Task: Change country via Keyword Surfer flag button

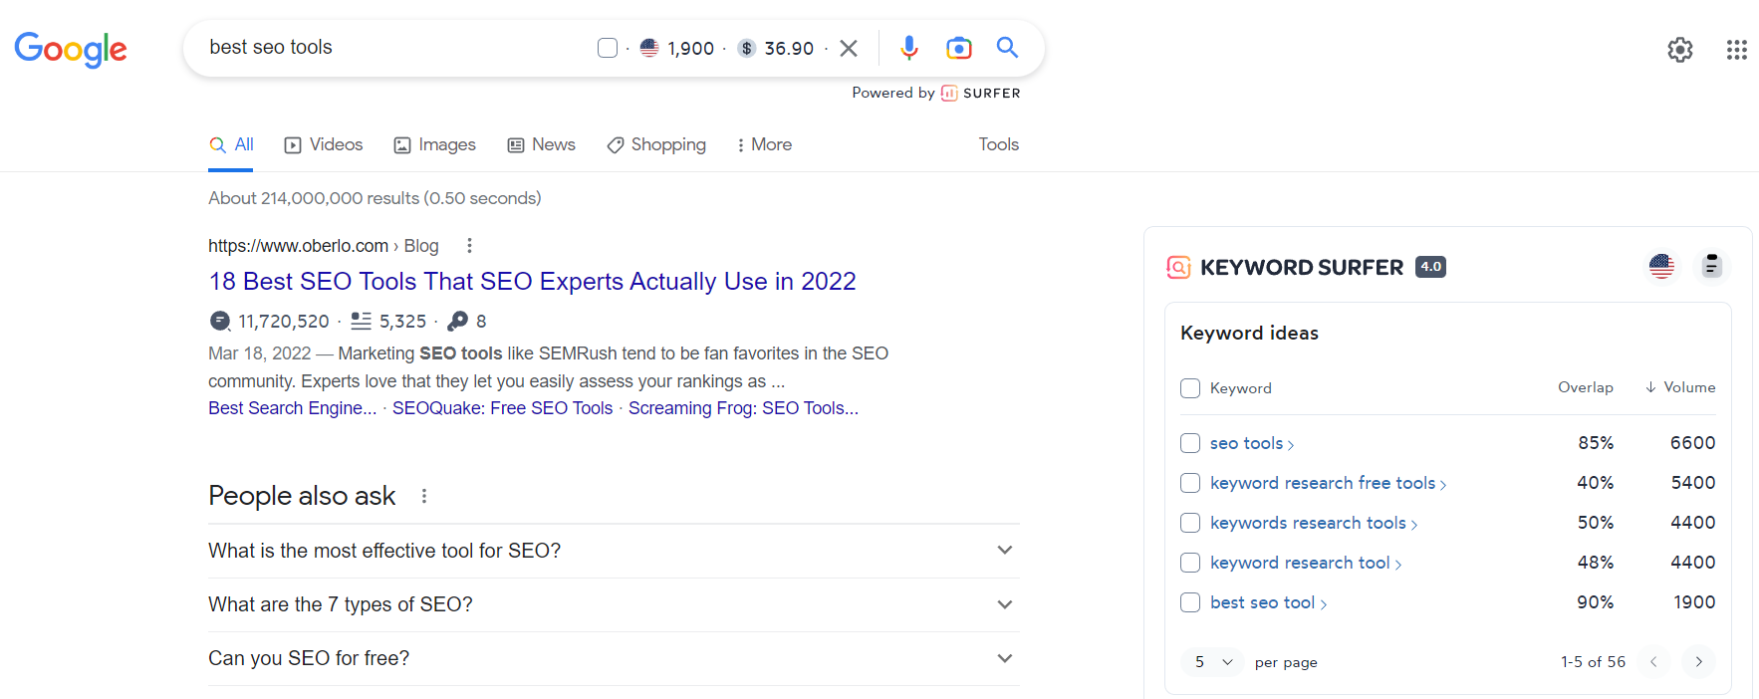Action: [x=1661, y=266]
